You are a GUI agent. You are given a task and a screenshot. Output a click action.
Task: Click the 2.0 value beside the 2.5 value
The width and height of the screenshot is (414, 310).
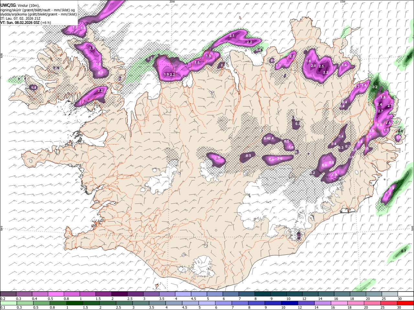pos(313,66)
